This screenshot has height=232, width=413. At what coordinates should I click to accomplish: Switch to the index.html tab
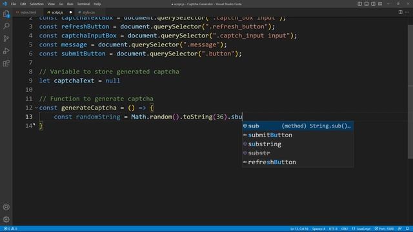(x=28, y=12)
